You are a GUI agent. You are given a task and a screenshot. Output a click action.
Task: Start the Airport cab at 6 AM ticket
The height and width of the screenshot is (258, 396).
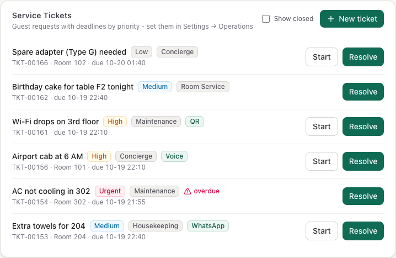[x=322, y=161]
